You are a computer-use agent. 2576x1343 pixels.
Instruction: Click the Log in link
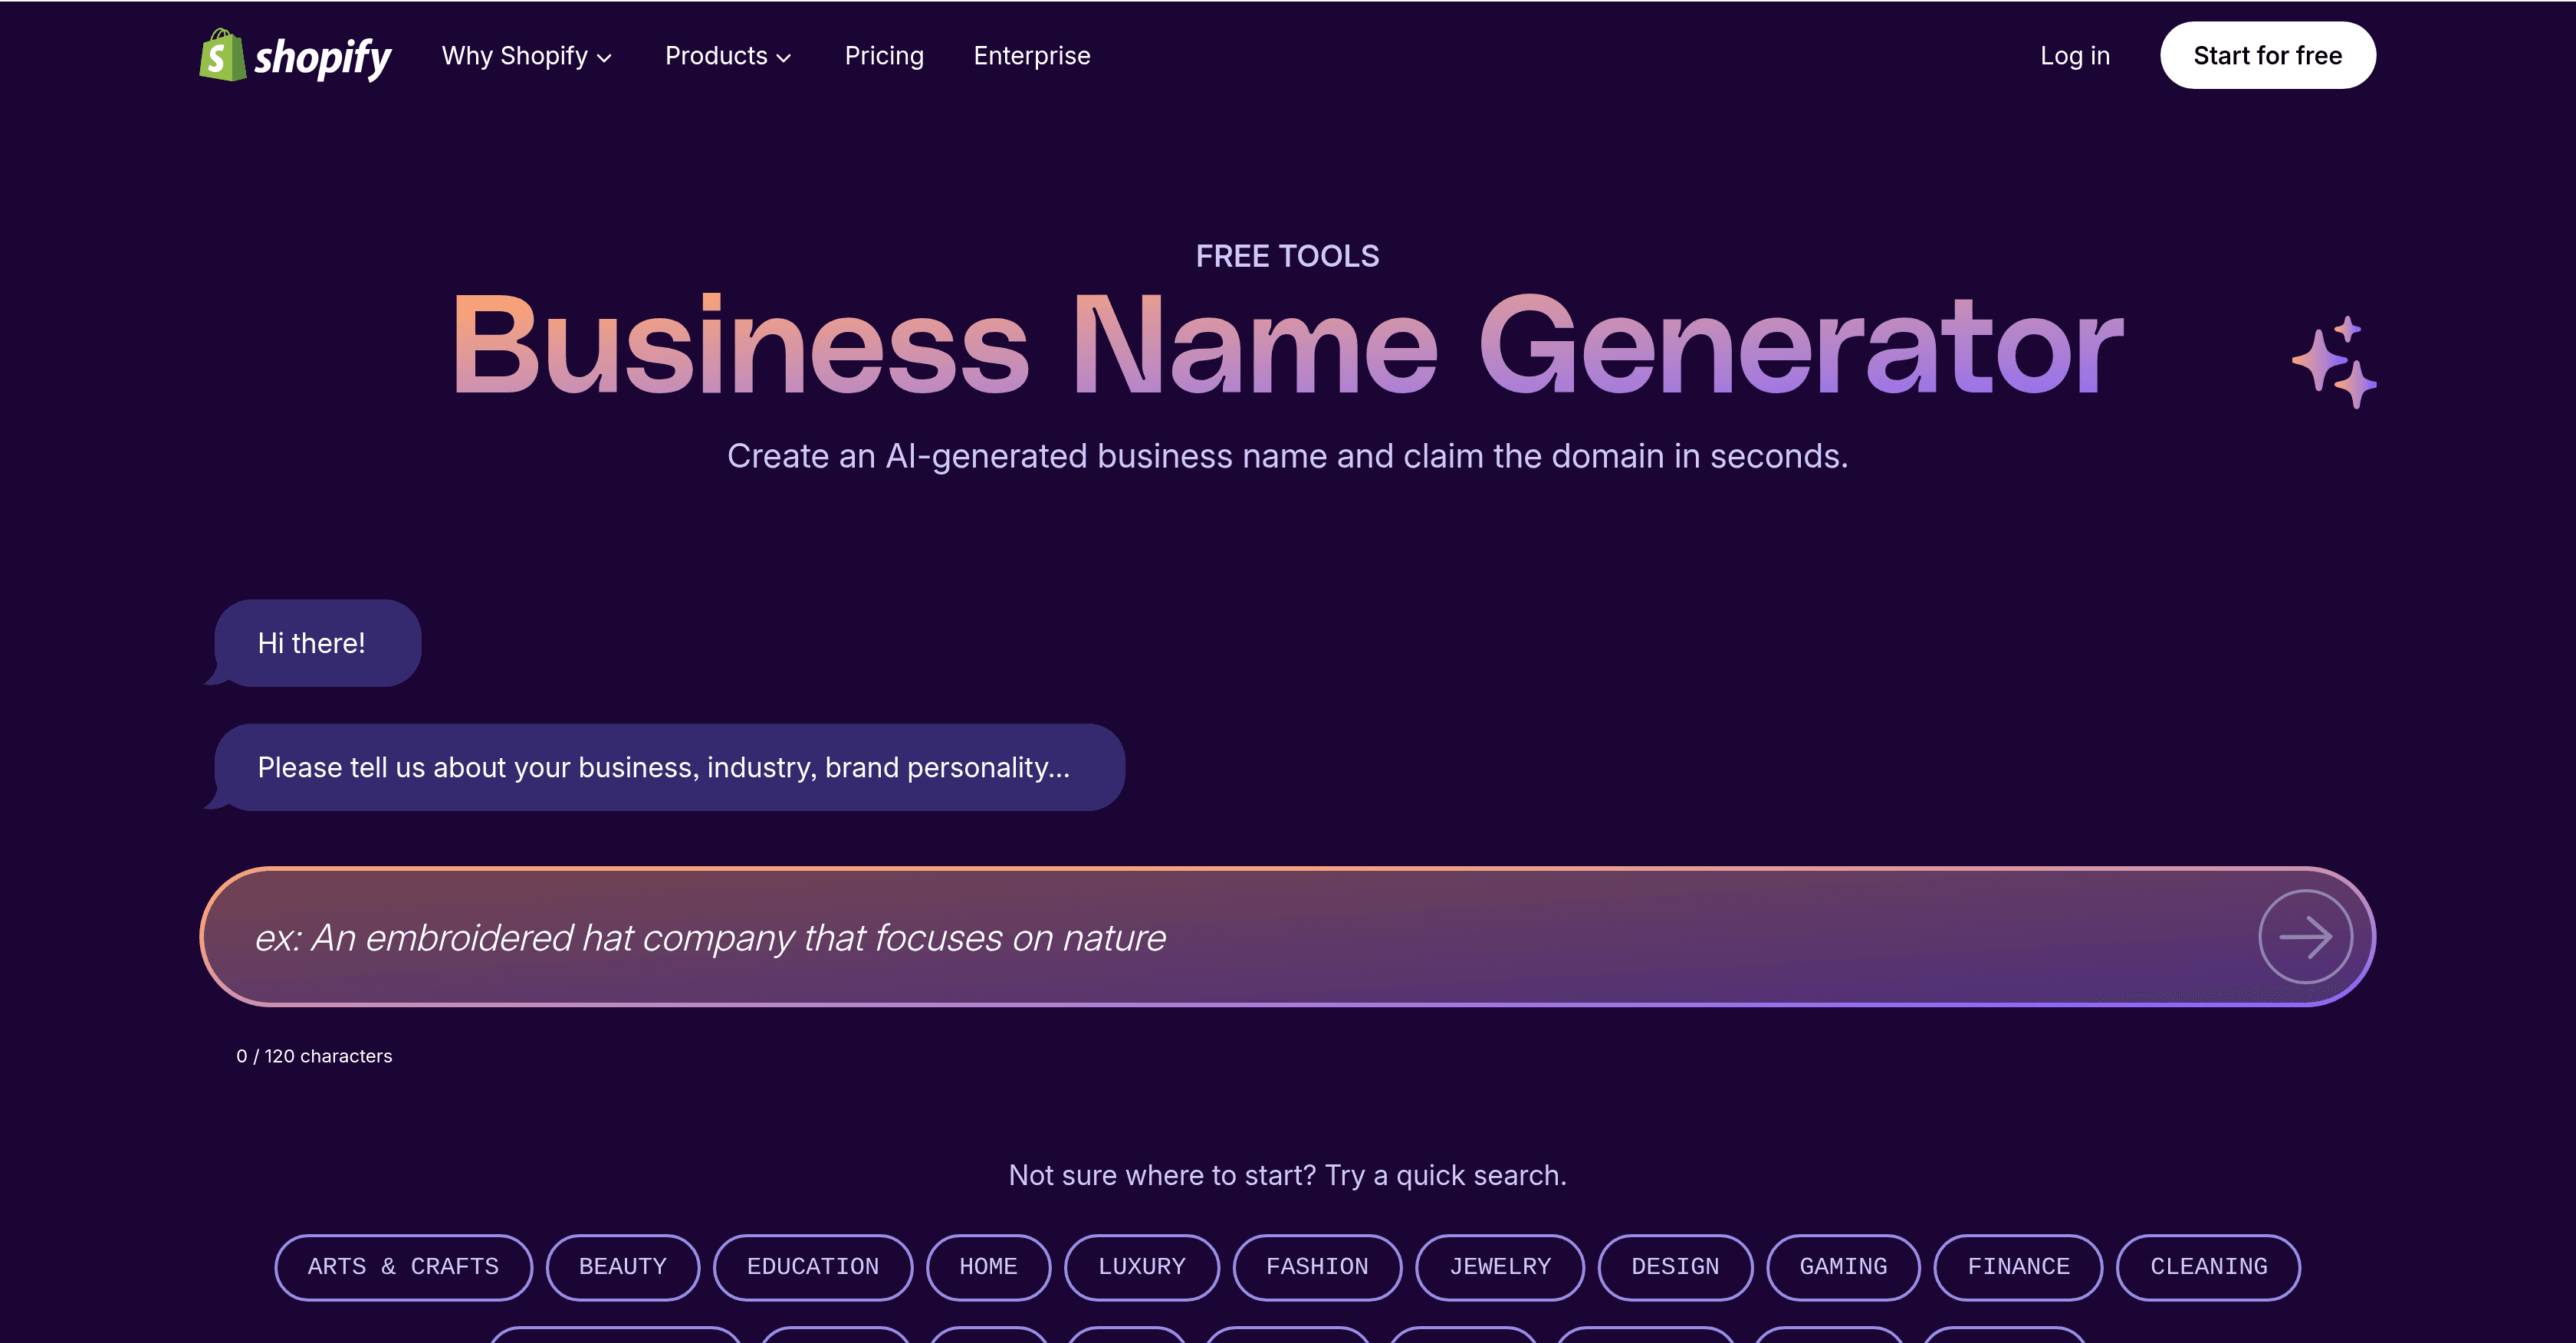pos(2075,56)
